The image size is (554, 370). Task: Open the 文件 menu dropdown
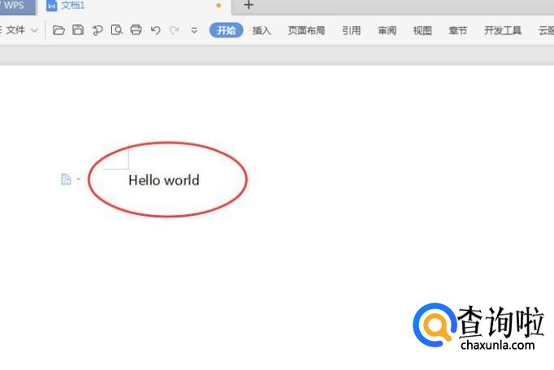(21, 31)
